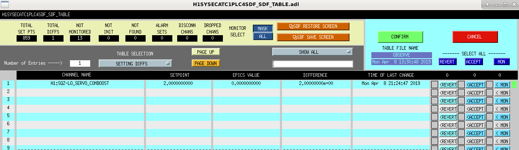The height and width of the screenshot is (150, 519).
Task: Click the shade (up arrow) title bar icon
Action: [x=487, y=4]
